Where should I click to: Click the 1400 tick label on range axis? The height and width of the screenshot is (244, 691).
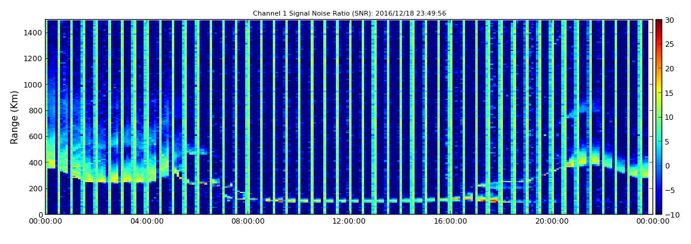coord(34,32)
